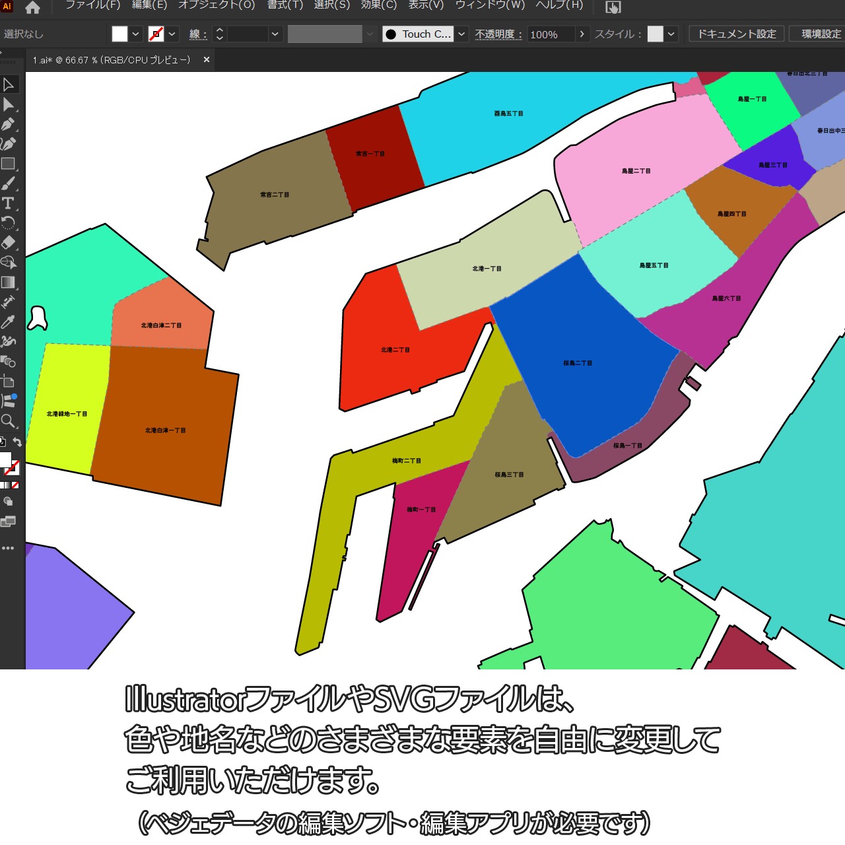Screen dimensions: 845x845
Task: Open the fill color dropdown arrow
Action: 135,34
